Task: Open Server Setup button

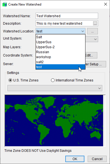Action: click(96, 64)
